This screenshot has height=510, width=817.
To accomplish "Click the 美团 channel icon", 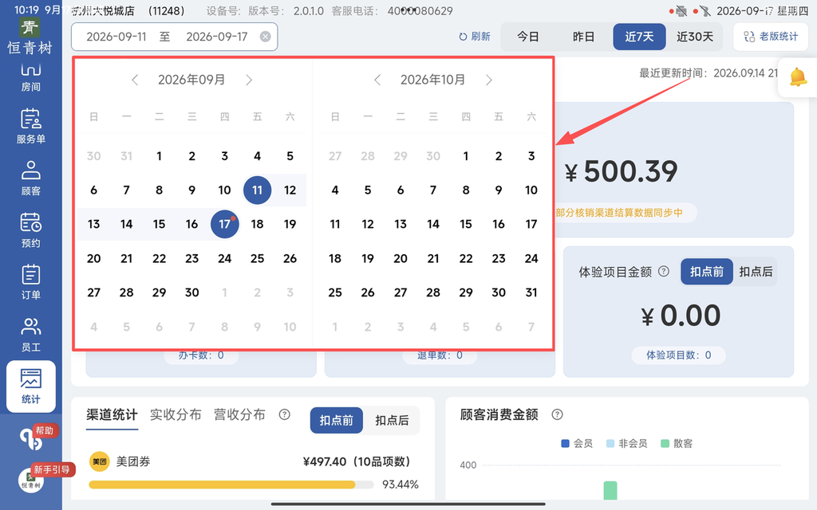I will pyautogui.click(x=99, y=461).
